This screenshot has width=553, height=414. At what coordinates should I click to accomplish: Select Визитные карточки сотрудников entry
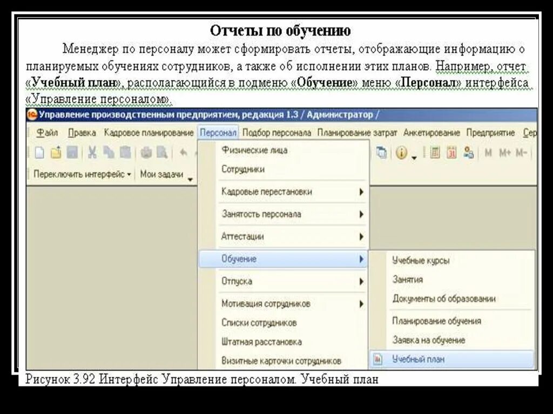point(284,361)
